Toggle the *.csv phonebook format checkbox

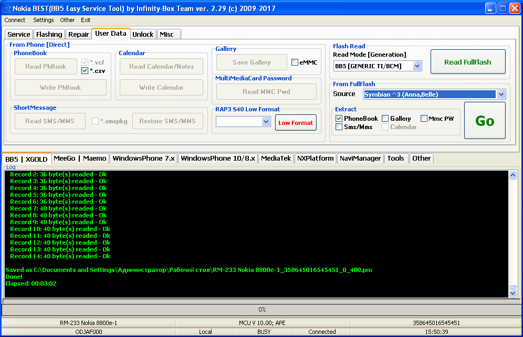tap(85, 70)
